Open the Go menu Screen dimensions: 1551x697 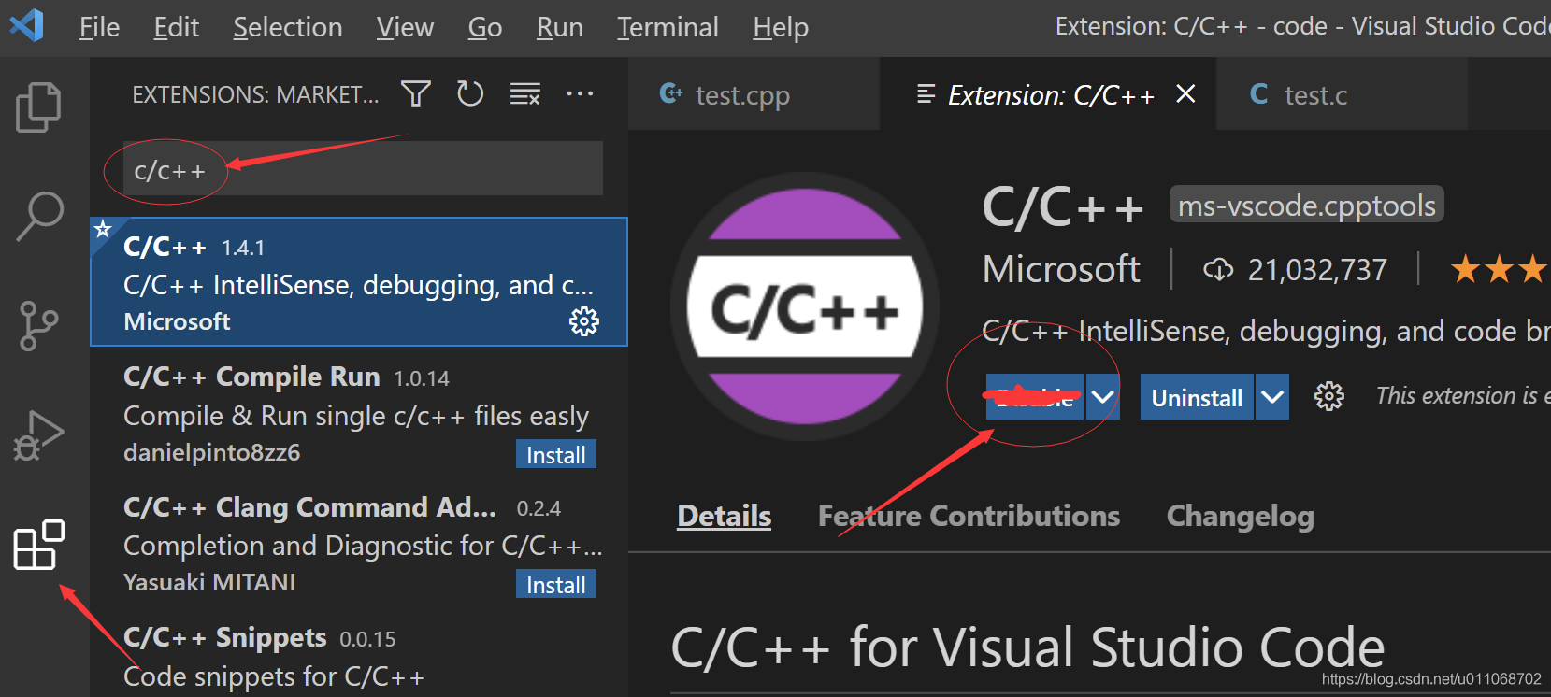pyautogui.click(x=485, y=27)
